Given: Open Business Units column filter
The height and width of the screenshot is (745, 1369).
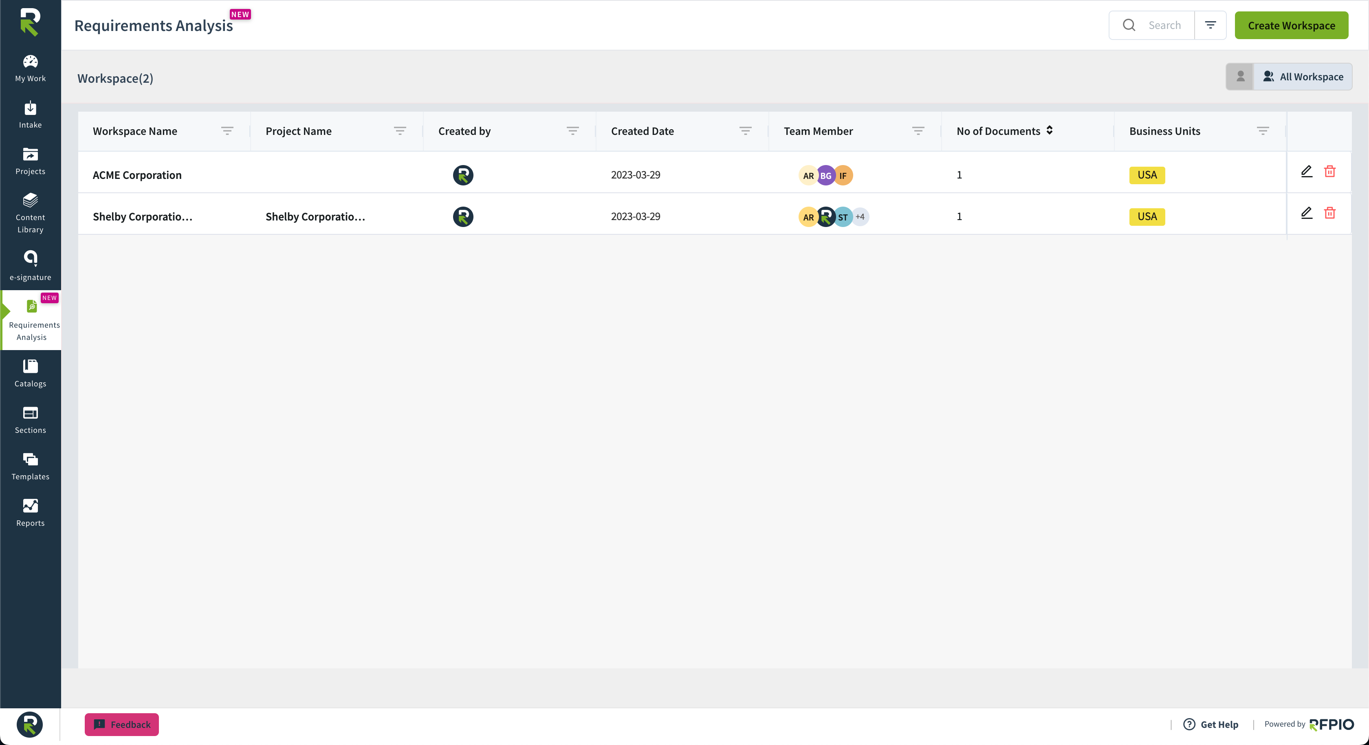Looking at the screenshot, I should tap(1263, 131).
